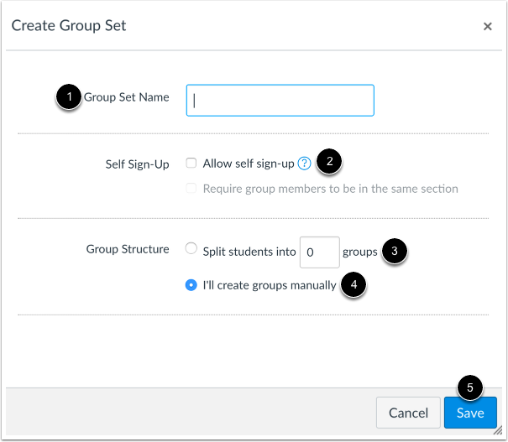508x442 pixels.
Task: Select the Split students into groups radio
Action: point(191,248)
